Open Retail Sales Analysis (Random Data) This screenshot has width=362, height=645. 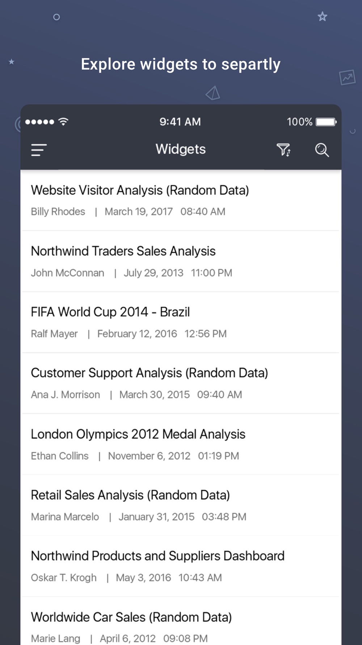[181, 505]
